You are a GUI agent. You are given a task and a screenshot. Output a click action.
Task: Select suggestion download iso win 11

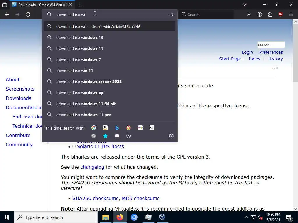pos(109,71)
